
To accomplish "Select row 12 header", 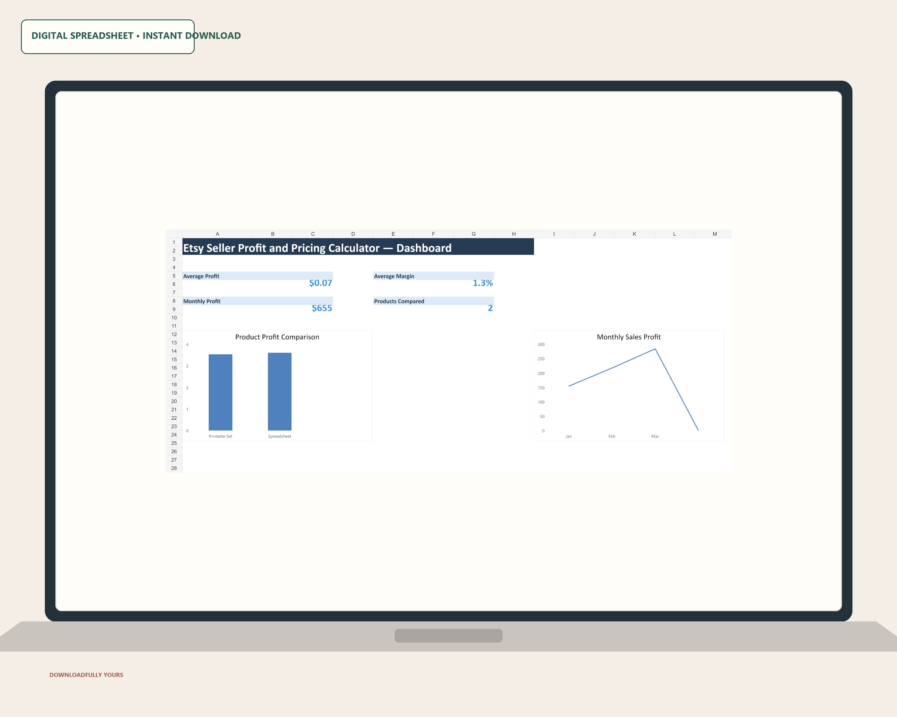I will [174, 334].
